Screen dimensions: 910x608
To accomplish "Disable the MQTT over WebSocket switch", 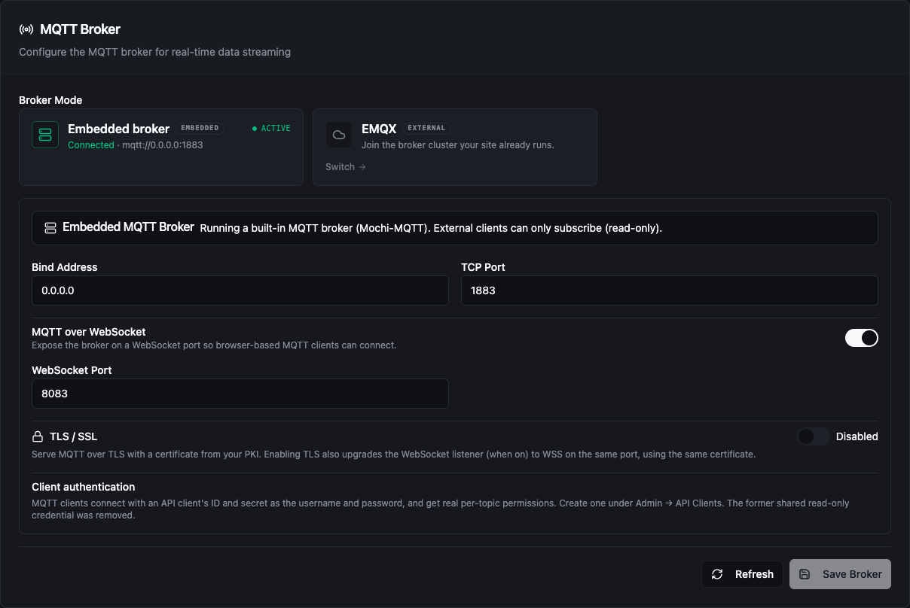I will 862,338.
